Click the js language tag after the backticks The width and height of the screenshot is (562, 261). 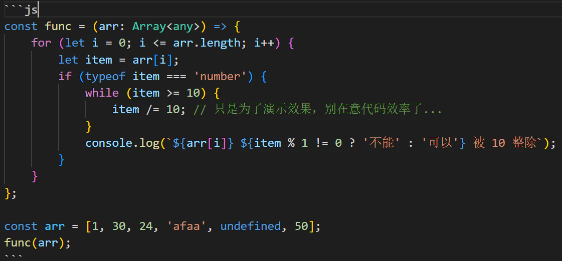31,10
